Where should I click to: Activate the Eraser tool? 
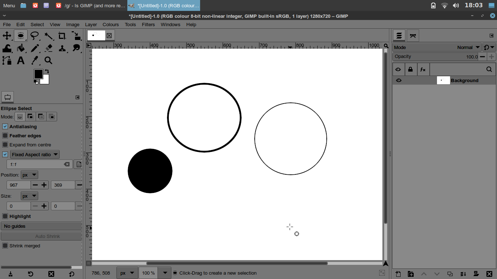click(48, 48)
